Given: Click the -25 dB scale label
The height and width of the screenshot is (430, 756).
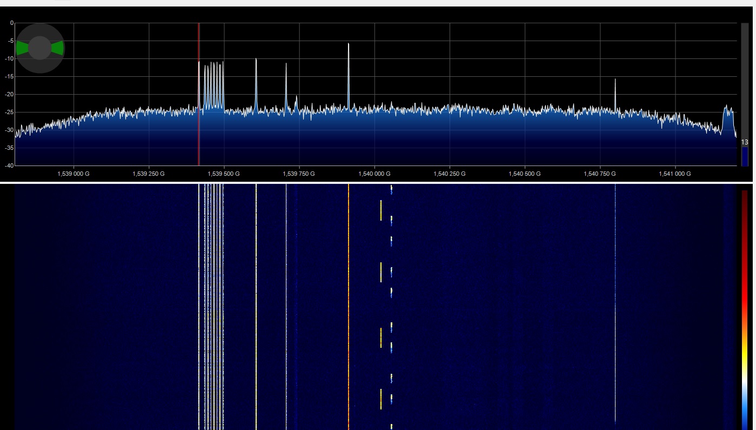Looking at the screenshot, I should tap(9, 113).
